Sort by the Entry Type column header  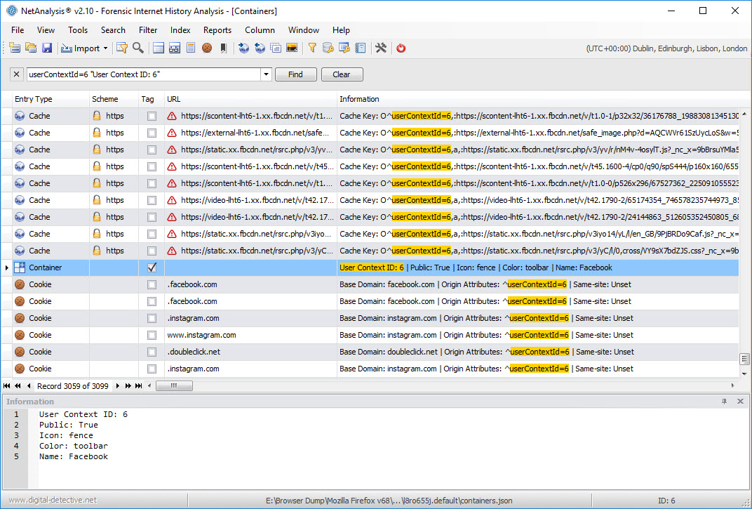51,99
